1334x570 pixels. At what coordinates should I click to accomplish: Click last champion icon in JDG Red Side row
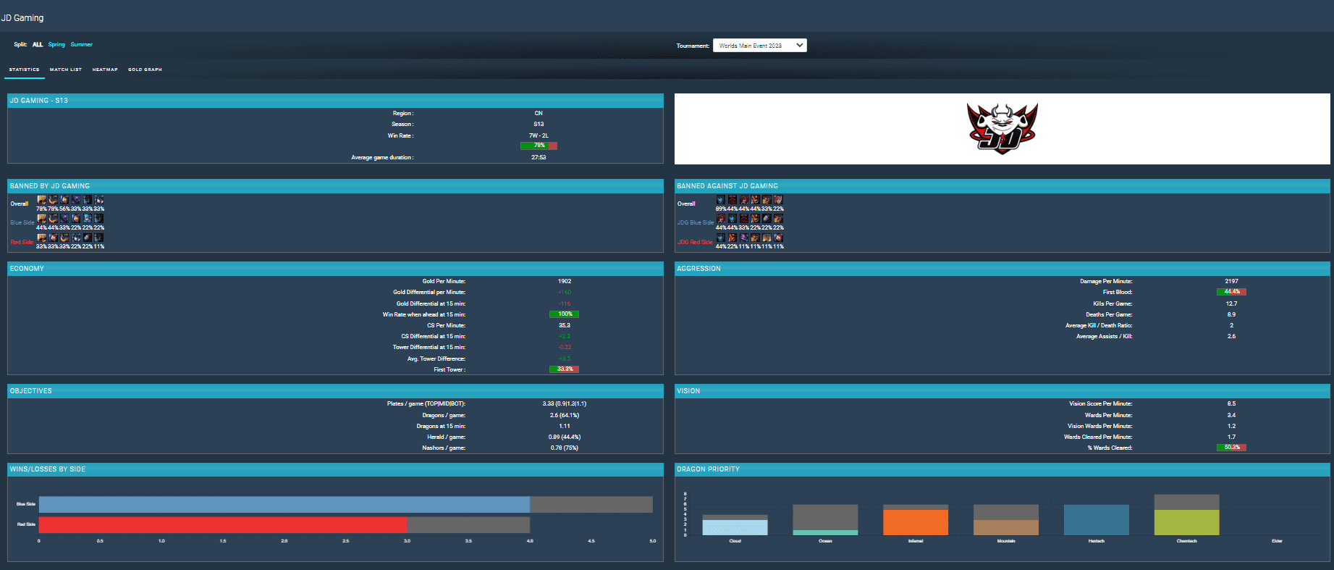(778, 238)
